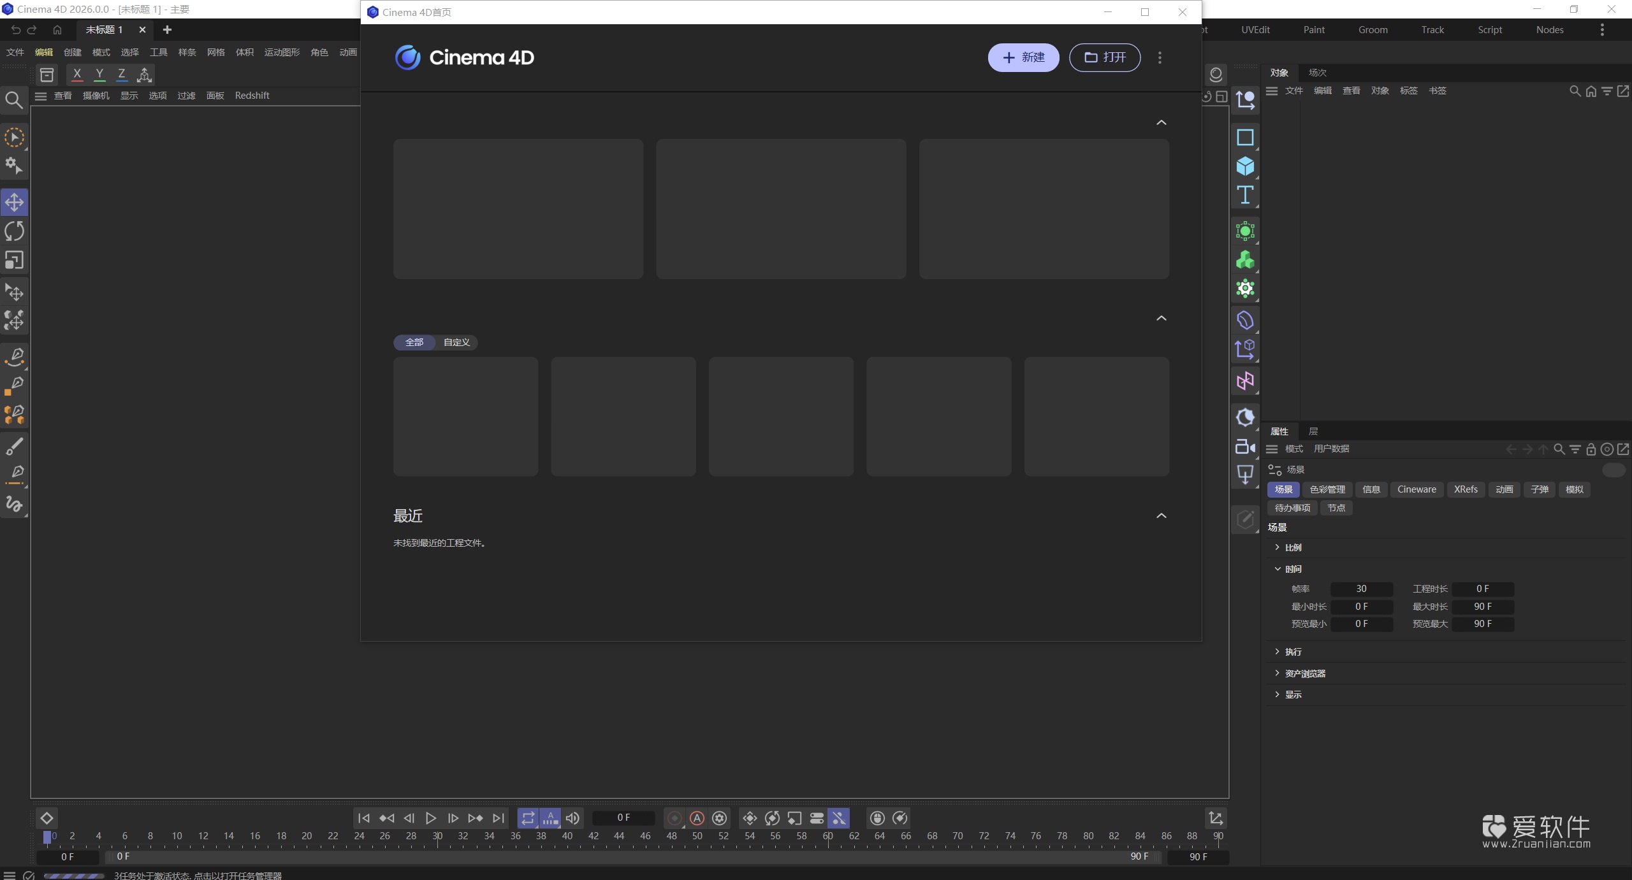Screen dimensions: 1632x880
Task: Click the current frame input field showing 0F
Action: [623, 818]
